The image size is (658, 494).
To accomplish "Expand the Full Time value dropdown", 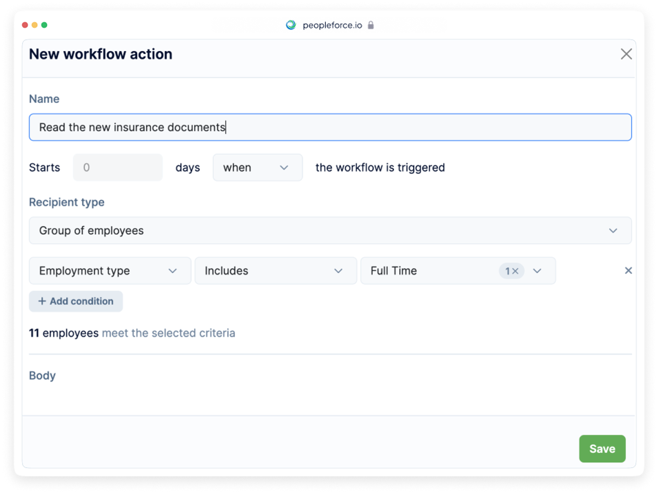I will click(x=537, y=271).
